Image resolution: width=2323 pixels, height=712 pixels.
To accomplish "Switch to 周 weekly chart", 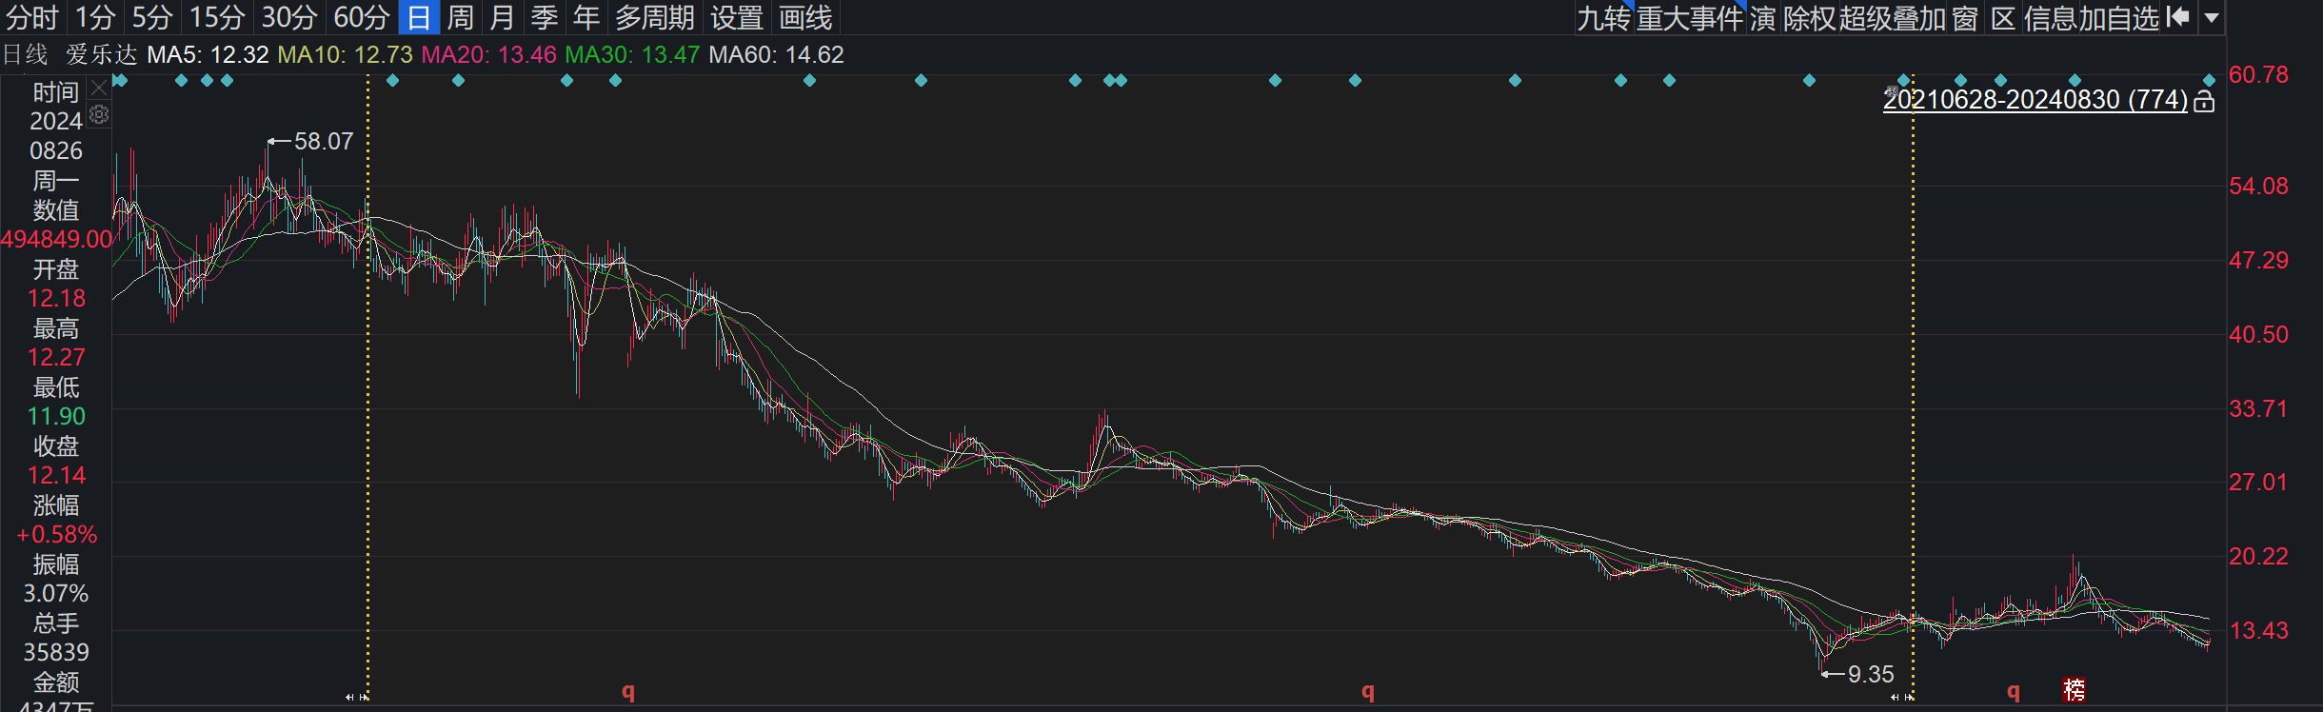I will tap(461, 17).
